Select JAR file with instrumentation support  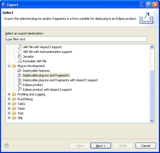coord(47,52)
